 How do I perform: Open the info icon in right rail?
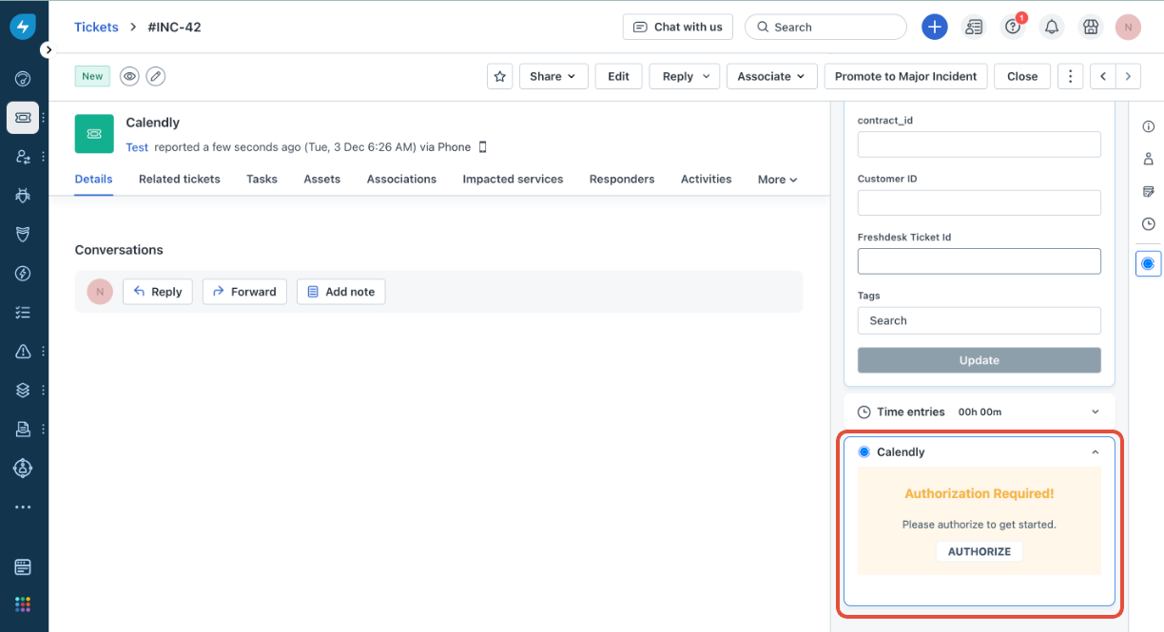pos(1148,126)
